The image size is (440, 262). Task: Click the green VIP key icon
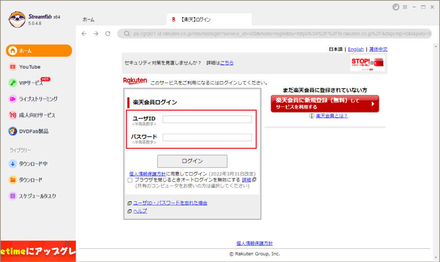12,83
